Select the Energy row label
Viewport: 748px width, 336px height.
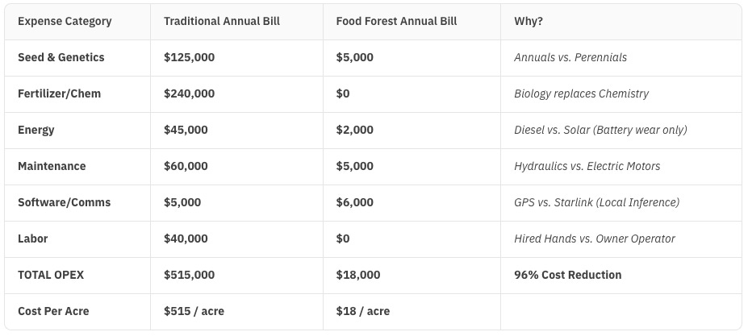36,130
